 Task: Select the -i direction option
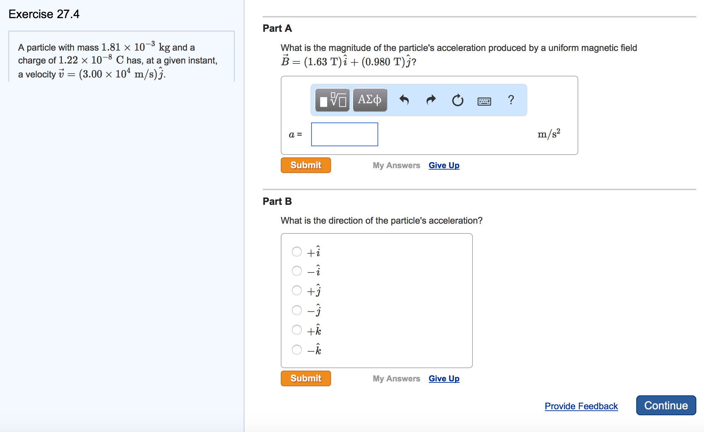(x=296, y=271)
